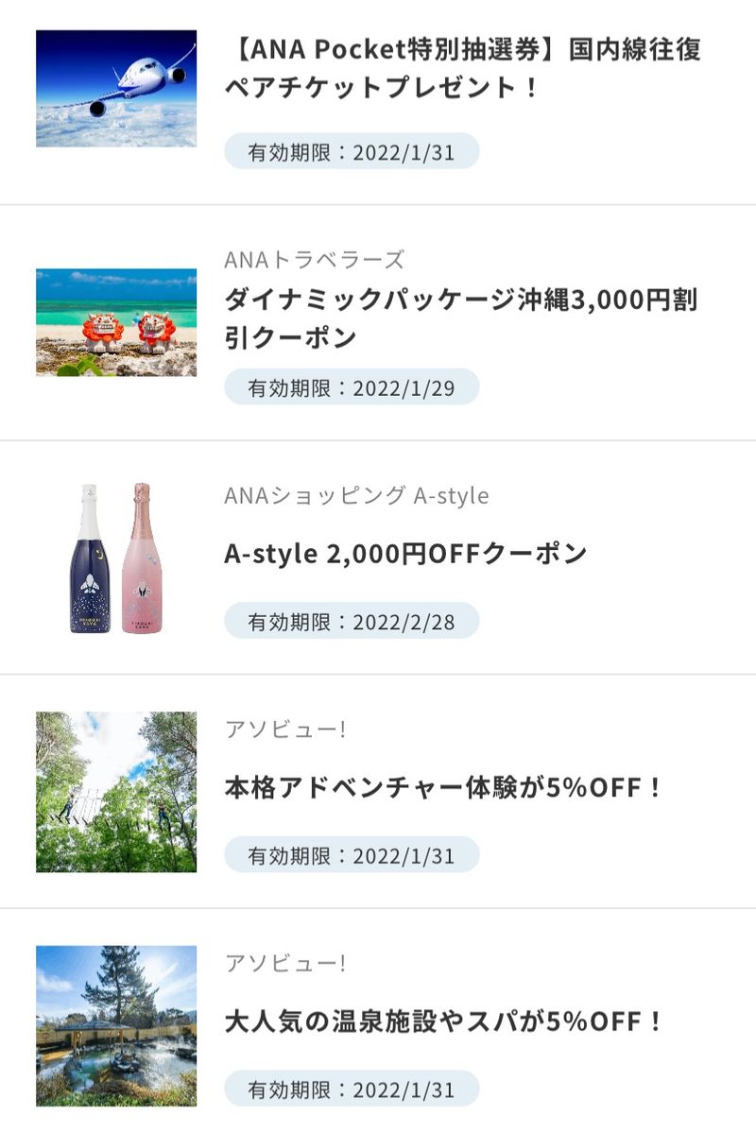Tap 有効期限 2022/1/31 badge under pair ticket
The height and width of the screenshot is (1133, 756).
(x=352, y=152)
